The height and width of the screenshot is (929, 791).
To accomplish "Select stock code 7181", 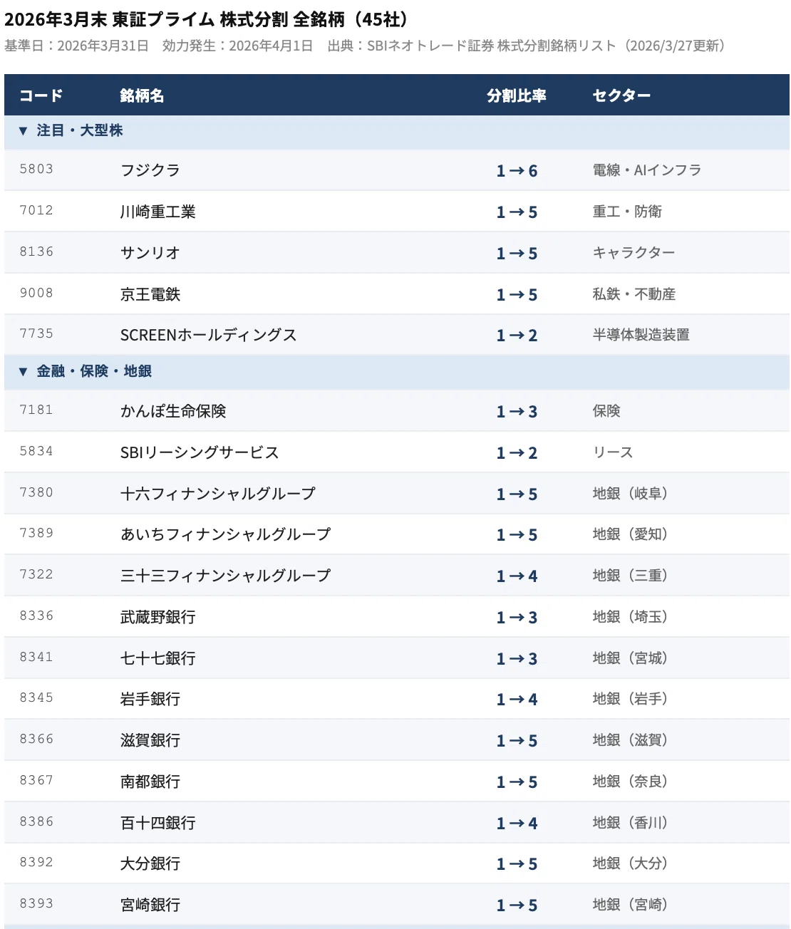I will click(x=36, y=410).
